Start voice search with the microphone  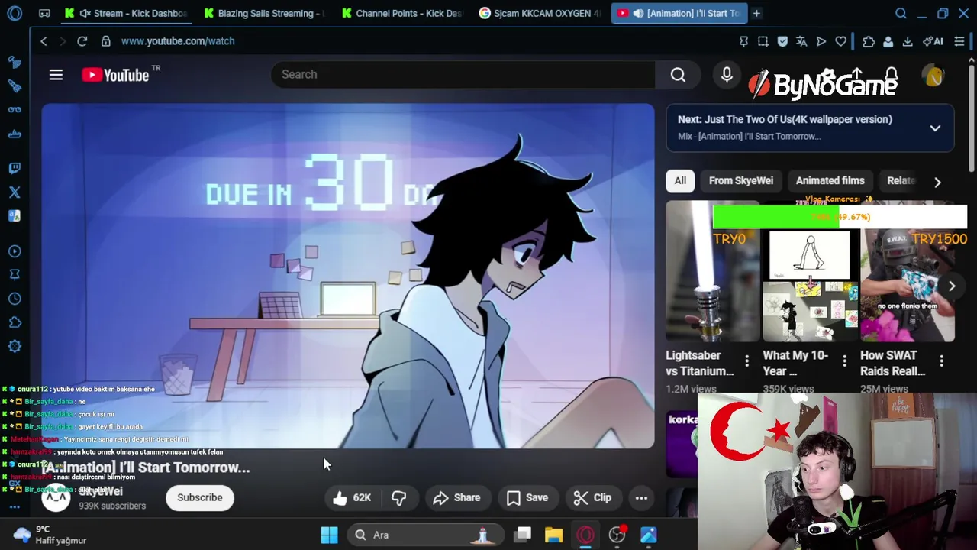(x=727, y=74)
